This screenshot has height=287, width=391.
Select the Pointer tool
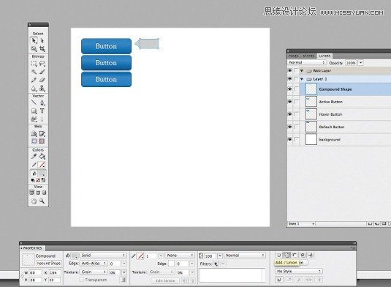(x=34, y=40)
